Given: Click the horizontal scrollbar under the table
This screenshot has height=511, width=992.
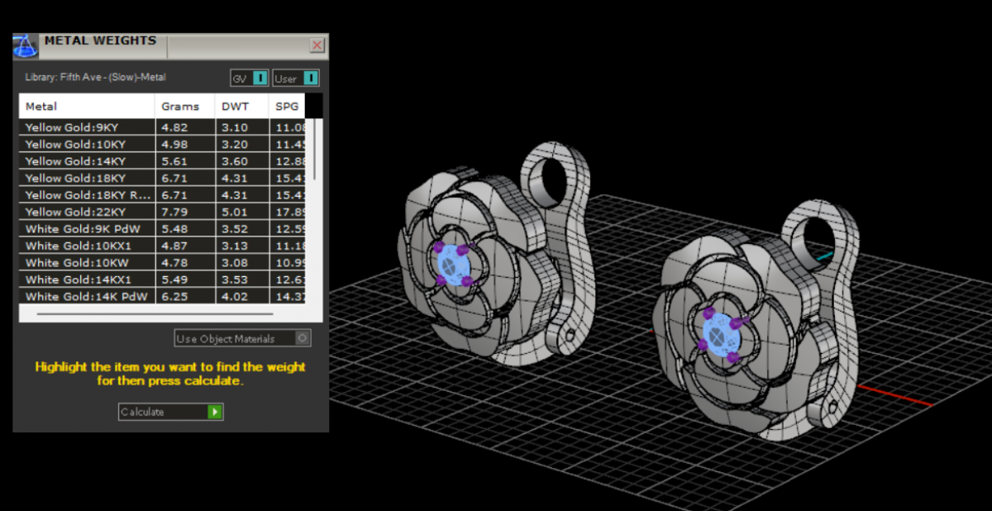Looking at the screenshot, I should click(155, 314).
